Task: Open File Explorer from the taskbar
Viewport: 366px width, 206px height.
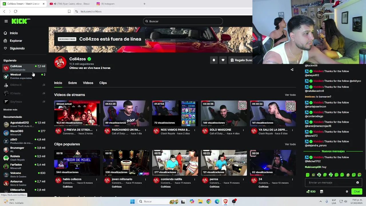Action: pyautogui.click(x=200, y=201)
